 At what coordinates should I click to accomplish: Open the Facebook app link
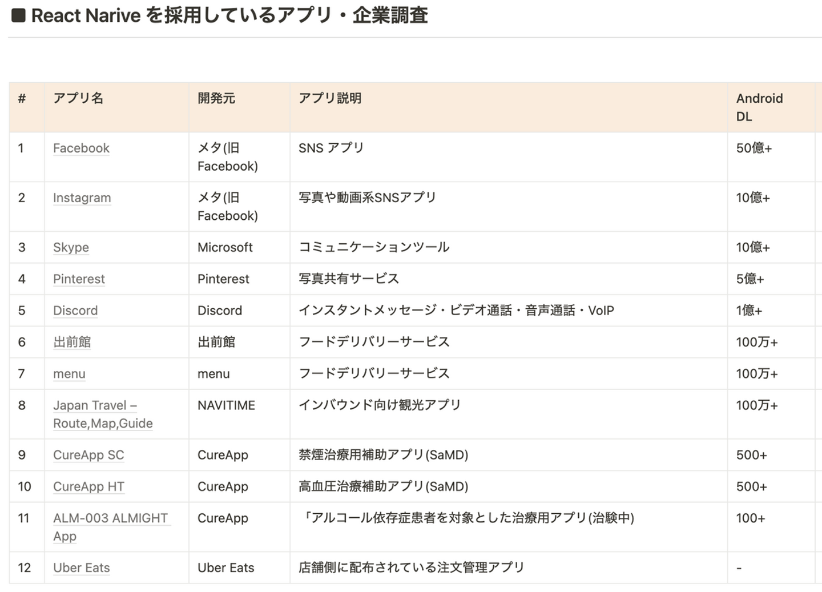[x=81, y=148]
